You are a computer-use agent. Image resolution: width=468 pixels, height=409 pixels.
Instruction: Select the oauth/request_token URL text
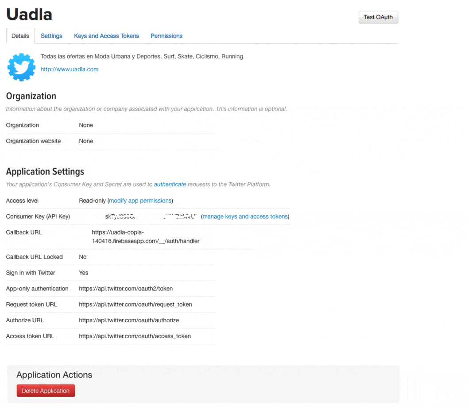(x=135, y=304)
